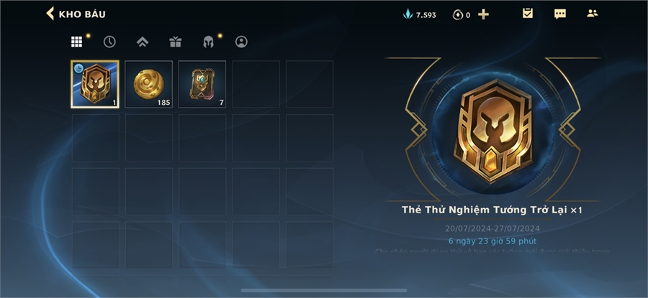648x298 pixels.
Task: Switch to the clock time-limited items tab
Action: pyautogui.click(x=109, y=42)
